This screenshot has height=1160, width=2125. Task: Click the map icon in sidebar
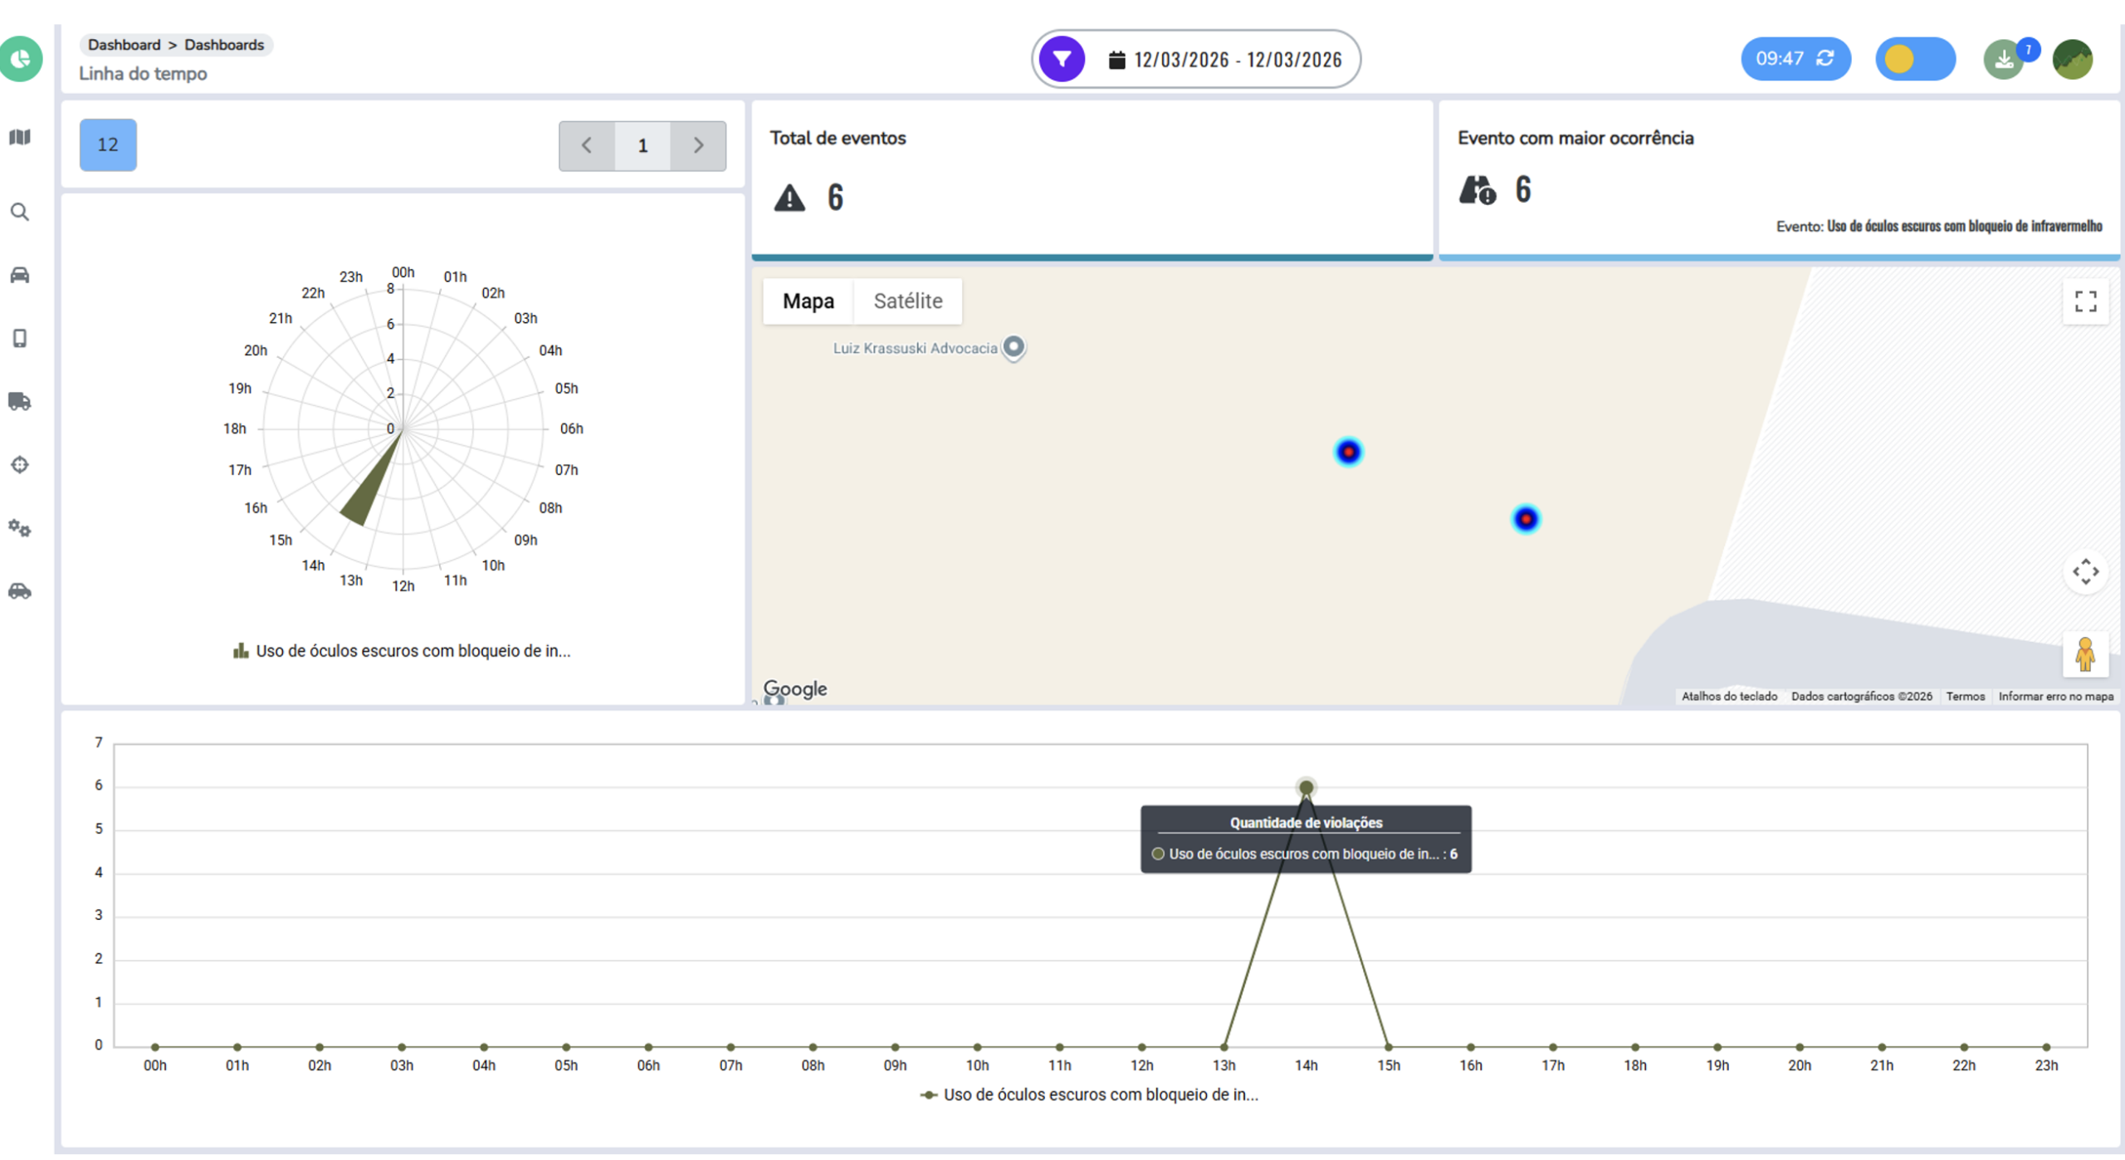(x=20, y=137)
